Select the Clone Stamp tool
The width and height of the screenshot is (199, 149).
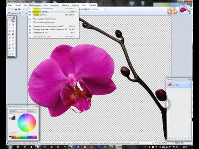pyautogui.click(x=10, y=44)
